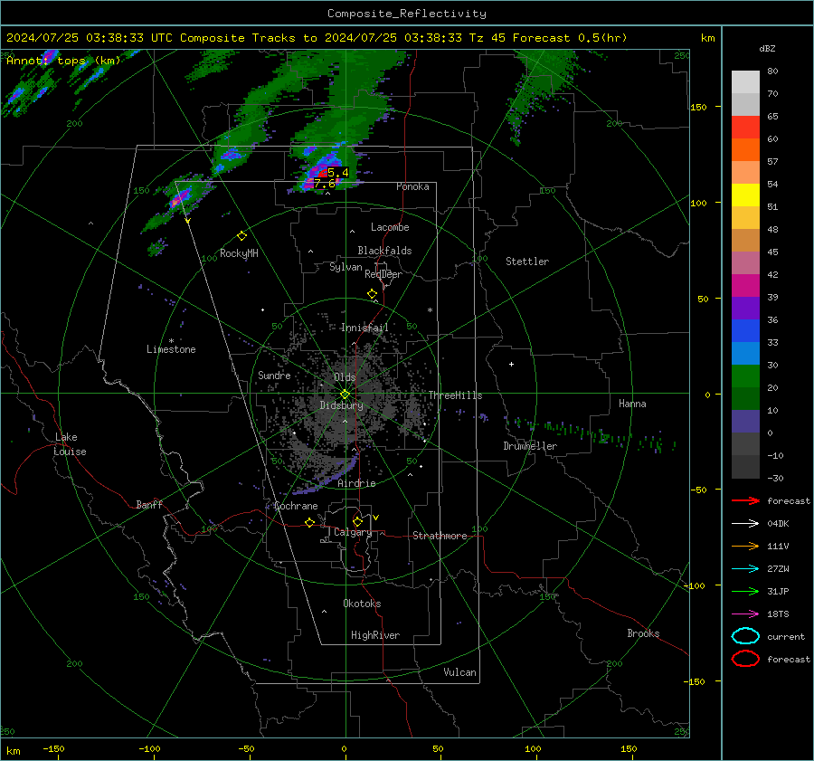Click the yellow diamond marker beside RockyMH

pyautogui.click(x=241, y=236)
